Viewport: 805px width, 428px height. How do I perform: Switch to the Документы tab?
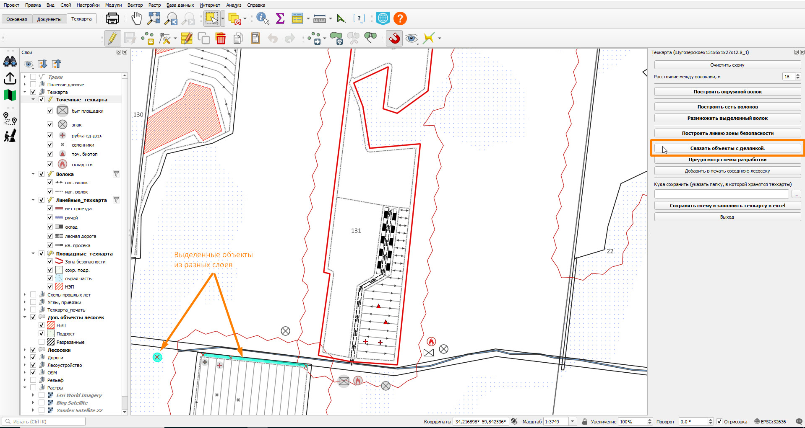[x=49, y=19]
